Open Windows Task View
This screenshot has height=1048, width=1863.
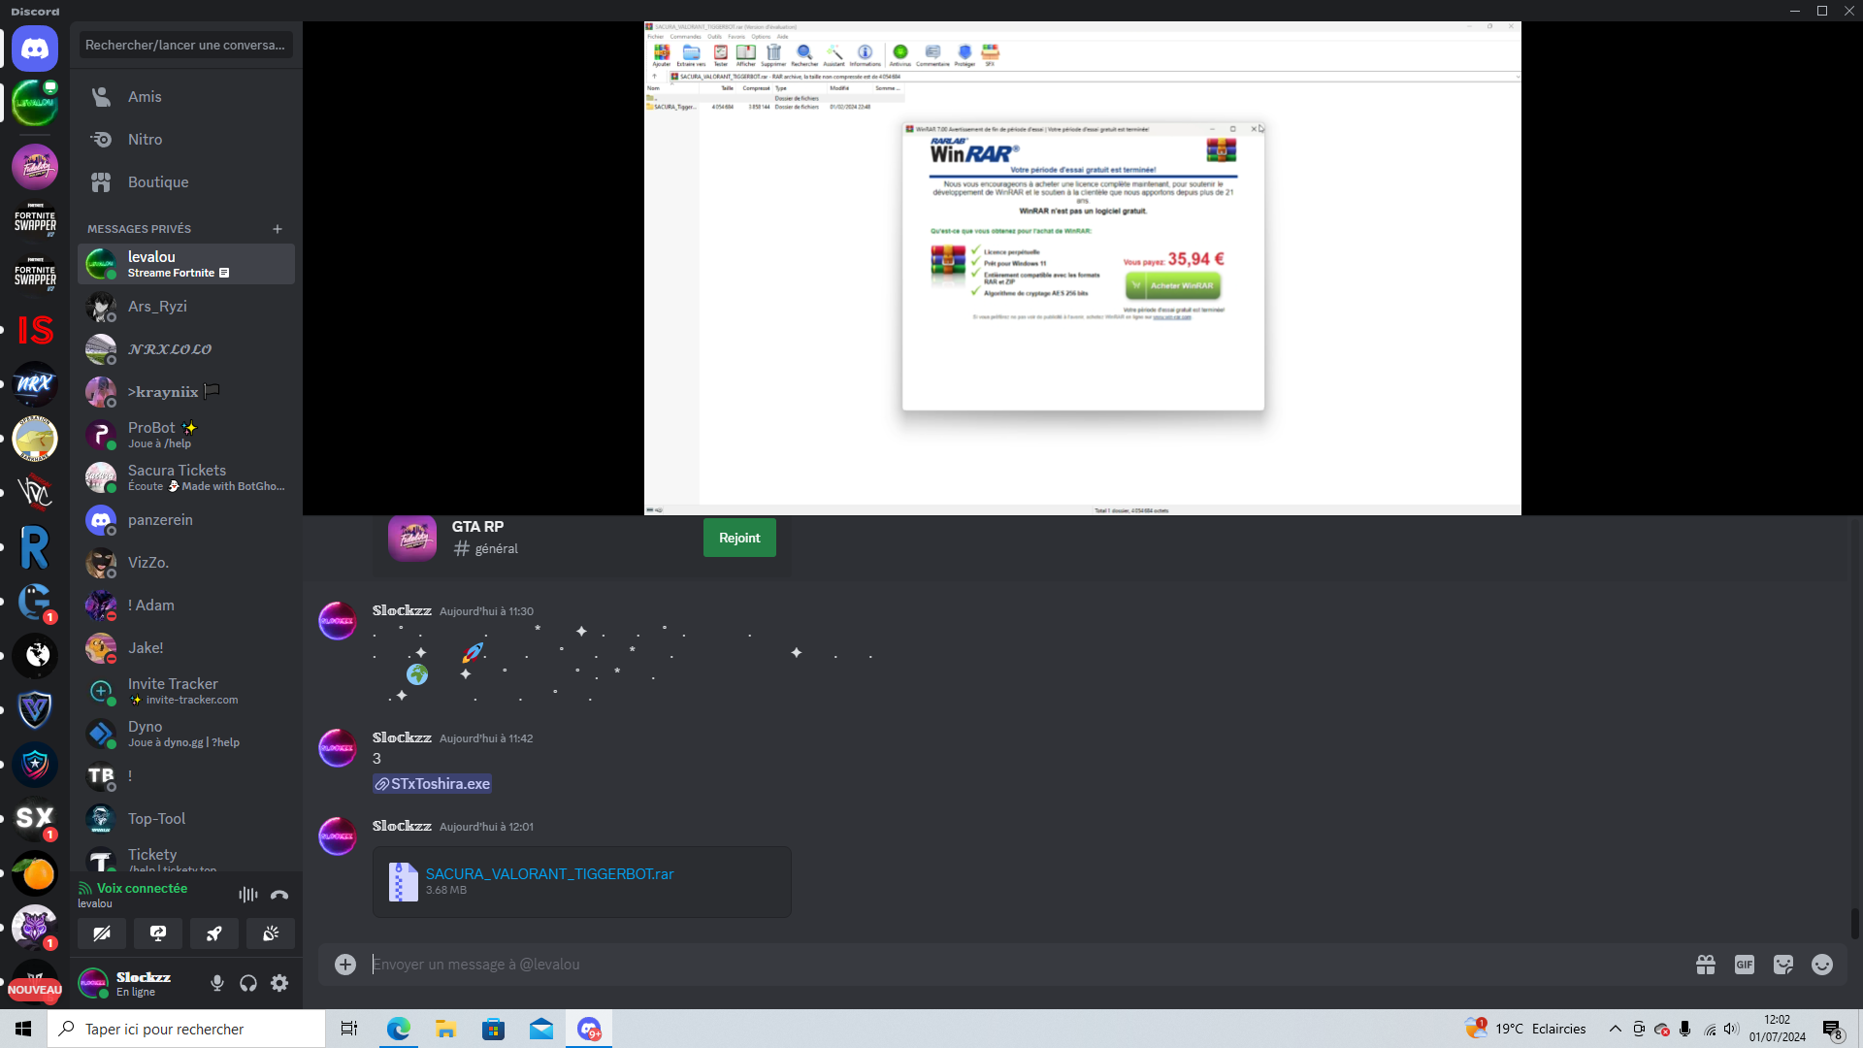click(349, 1029)
